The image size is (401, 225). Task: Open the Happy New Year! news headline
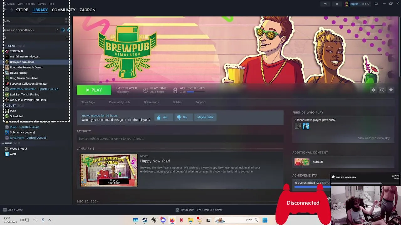click(155, 161)
